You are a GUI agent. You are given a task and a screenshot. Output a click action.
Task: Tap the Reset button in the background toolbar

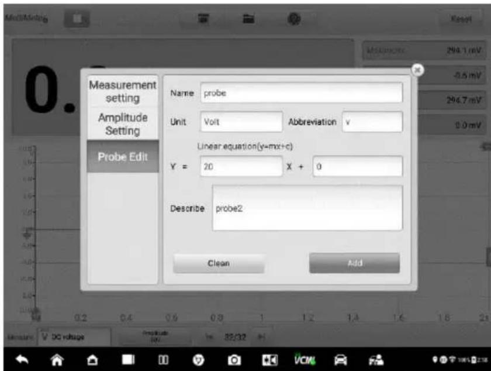click(x=461, y=19)
